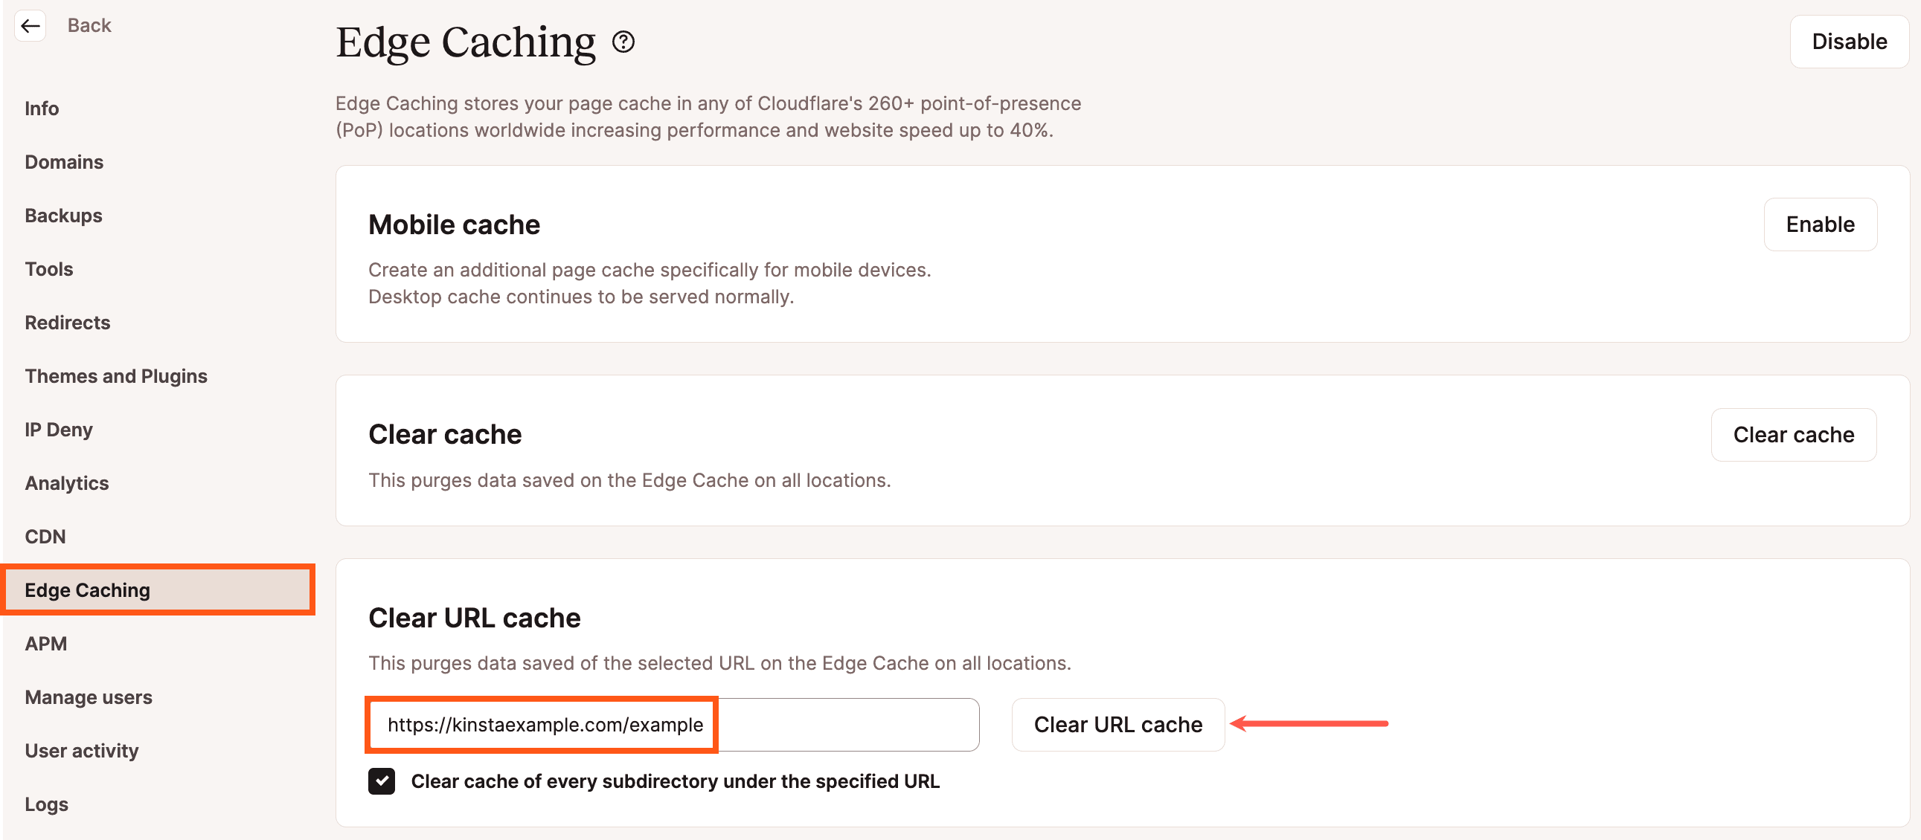This screenshot has height=840, width=1921.
Task: Select Tools from the sidebar
Action: (x=48, y=269)
